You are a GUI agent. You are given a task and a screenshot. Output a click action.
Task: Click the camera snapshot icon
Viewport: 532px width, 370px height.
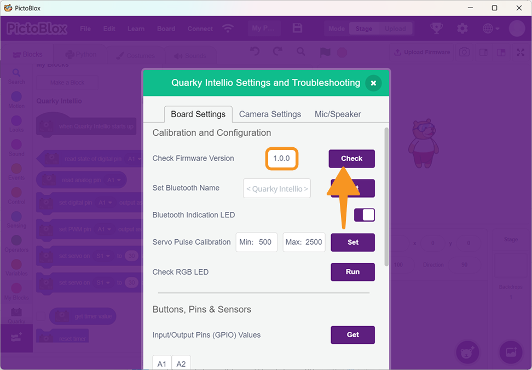pos(464,53)
